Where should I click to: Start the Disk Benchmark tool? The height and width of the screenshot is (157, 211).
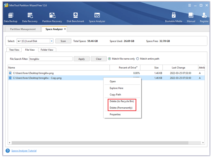point(75,18)
